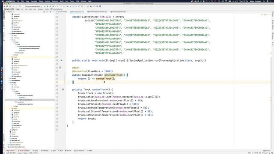Open the Help menu
Screen dimensions: 274x154
[x=89, y=1]
